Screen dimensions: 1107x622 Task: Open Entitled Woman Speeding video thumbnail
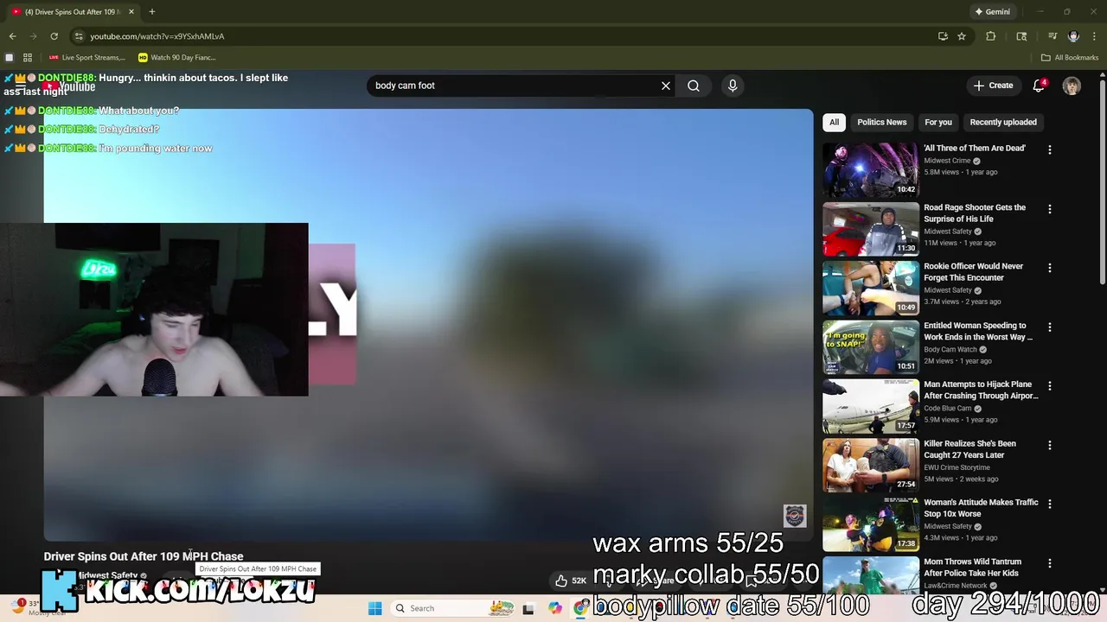point(871,347)
